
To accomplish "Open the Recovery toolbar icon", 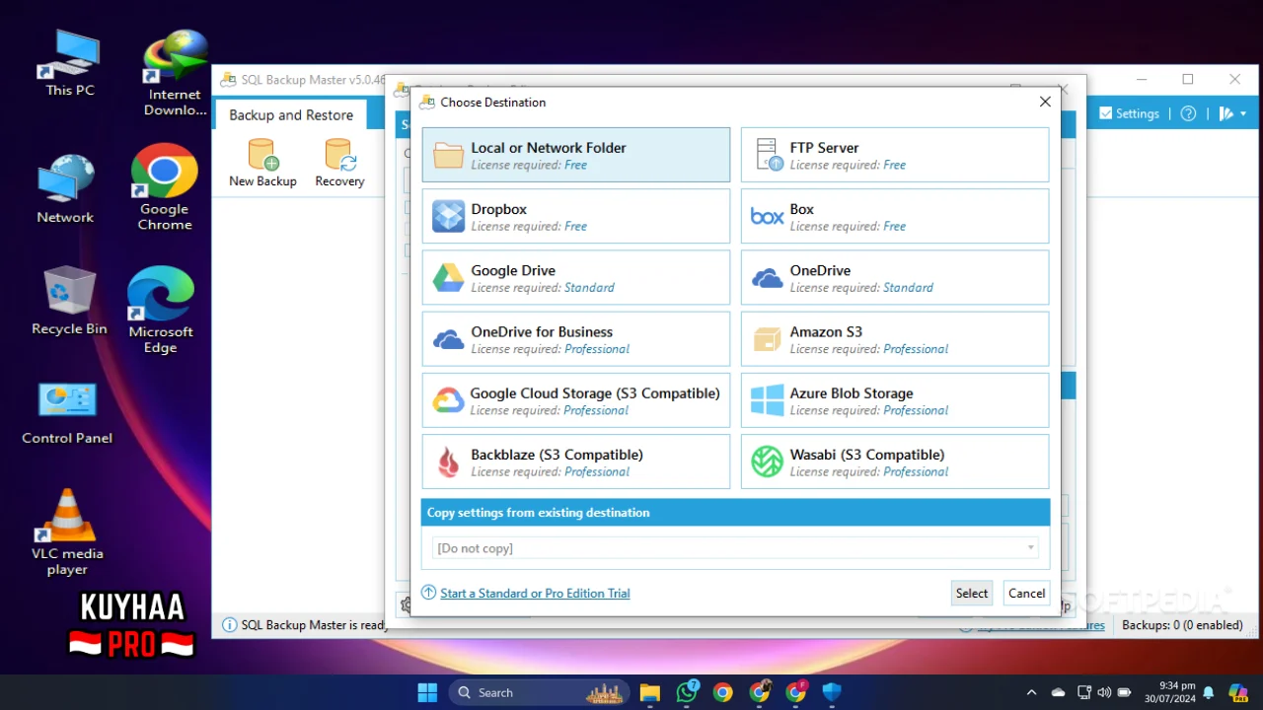I will click(339, 163).
